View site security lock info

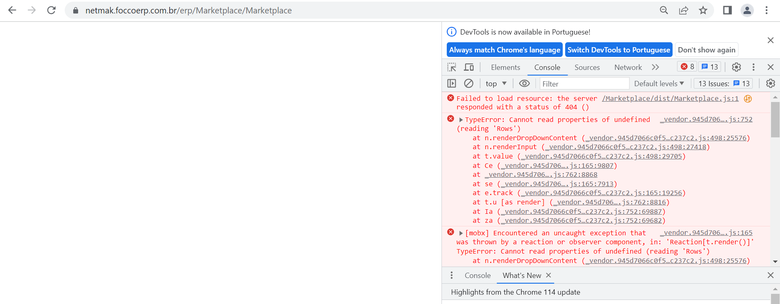point(75,11)
